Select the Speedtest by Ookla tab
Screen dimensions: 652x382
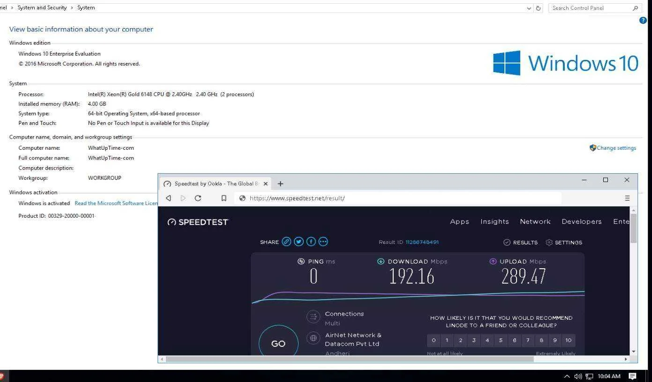[216, 184]
